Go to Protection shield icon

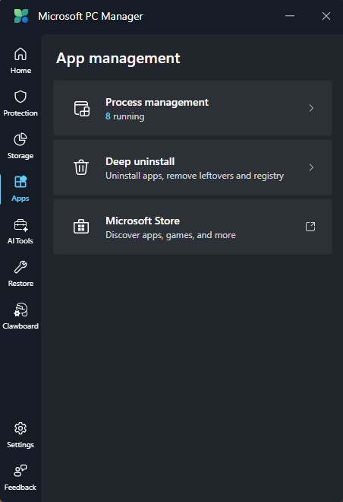click(x=20, y=97)
